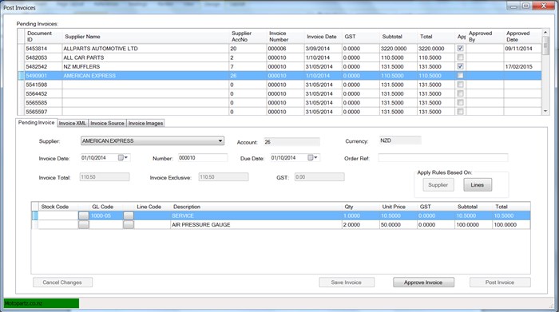Sort by Invoice Date column header
559x312 pixels.
click(323, 37)
